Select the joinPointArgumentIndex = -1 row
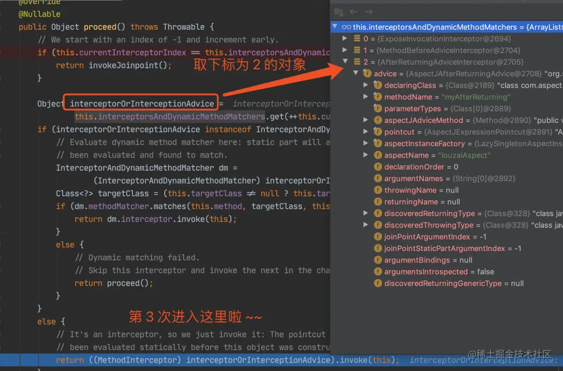563x371 pixels. tap(447, 236)
